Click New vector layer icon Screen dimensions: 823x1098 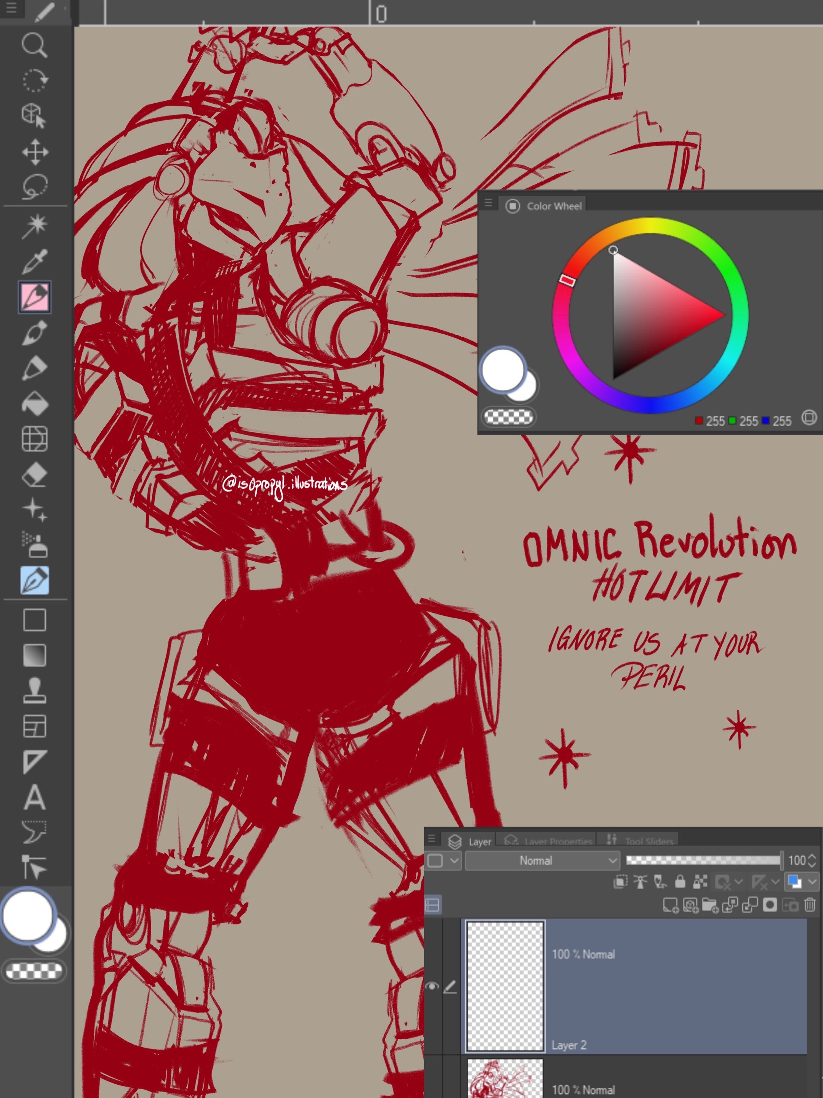[690, 905]
